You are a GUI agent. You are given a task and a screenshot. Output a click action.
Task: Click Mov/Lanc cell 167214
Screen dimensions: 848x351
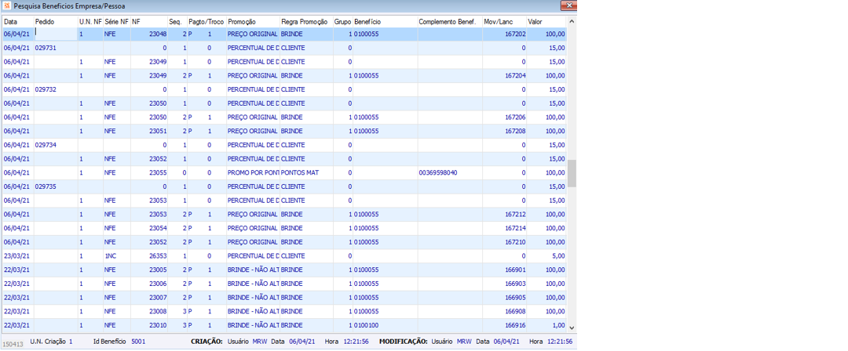505,229
